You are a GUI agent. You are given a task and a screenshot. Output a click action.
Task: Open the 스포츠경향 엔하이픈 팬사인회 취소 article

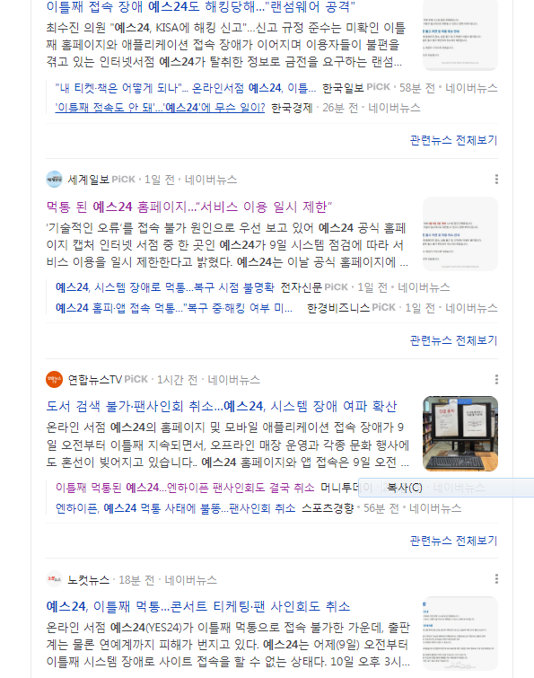175,508
